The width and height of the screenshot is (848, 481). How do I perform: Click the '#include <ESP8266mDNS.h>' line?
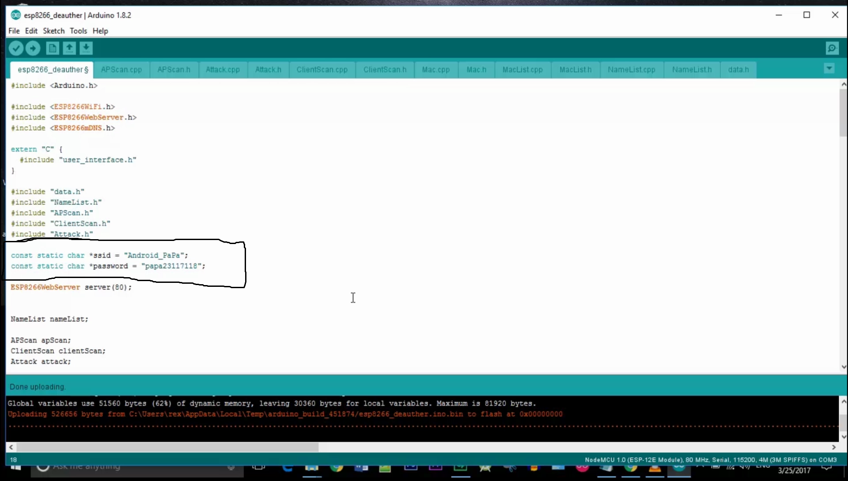coord(63,128)
